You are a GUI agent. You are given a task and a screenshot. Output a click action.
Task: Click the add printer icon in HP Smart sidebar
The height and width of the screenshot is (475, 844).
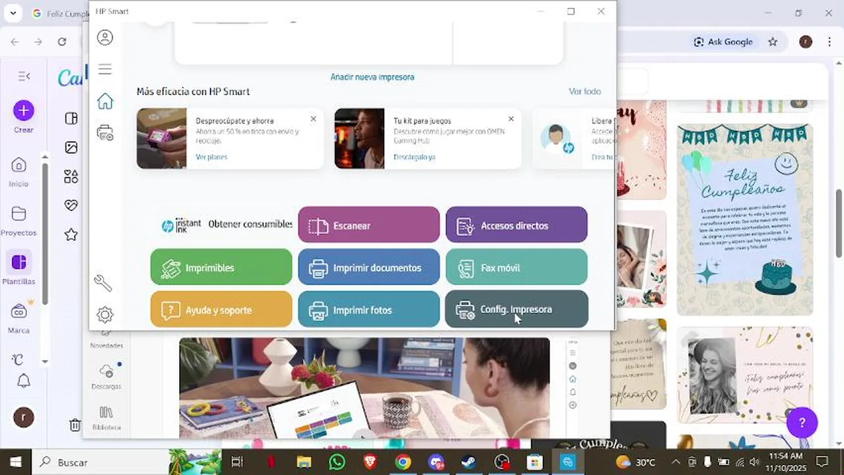(x=105, y=133)
